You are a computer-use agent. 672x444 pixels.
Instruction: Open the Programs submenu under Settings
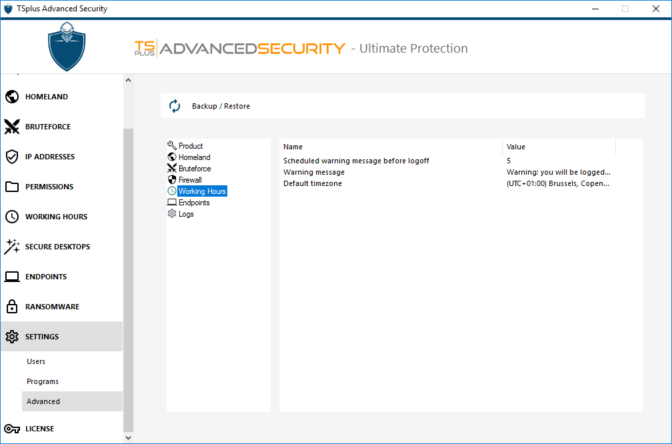43,381
